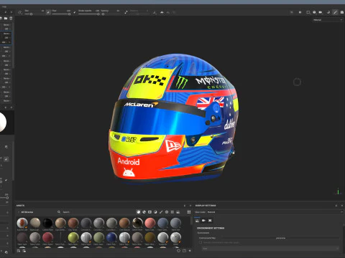Viewport: 345px width, 258px height.
Task: Open the Help menu
Action: click(x=4, y=6)
